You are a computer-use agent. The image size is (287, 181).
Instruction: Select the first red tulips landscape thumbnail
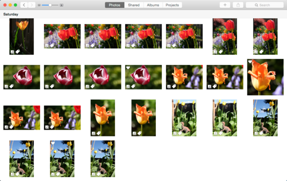point(62,36)
